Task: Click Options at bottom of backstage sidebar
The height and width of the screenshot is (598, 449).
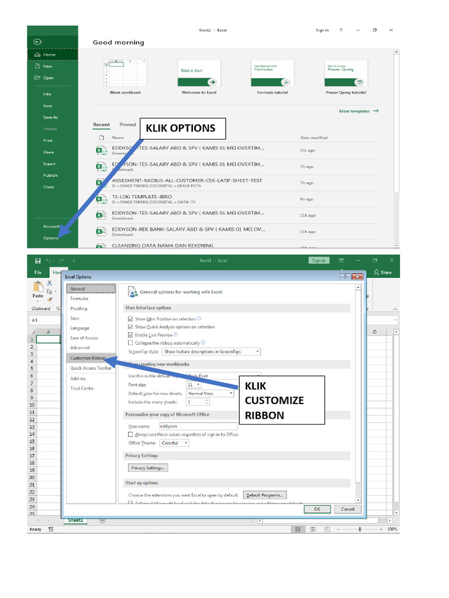Action: click(51, 238)
